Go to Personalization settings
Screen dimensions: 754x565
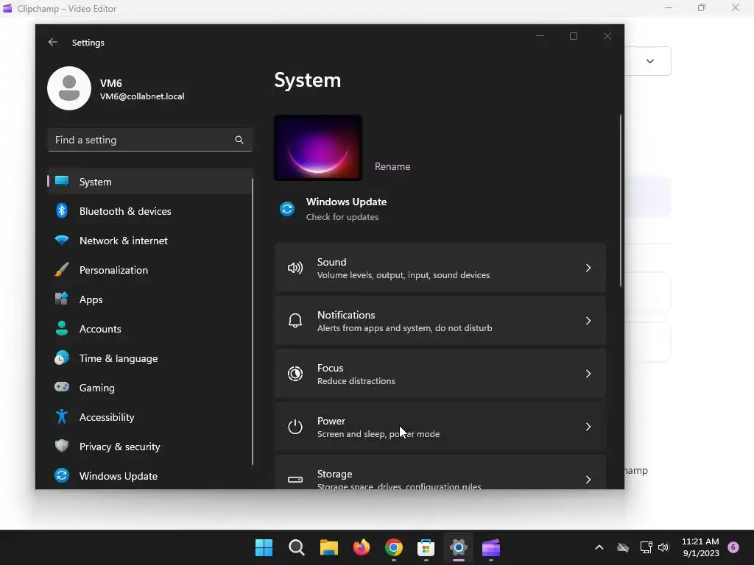pyautogui.click(x=150, y=270)
